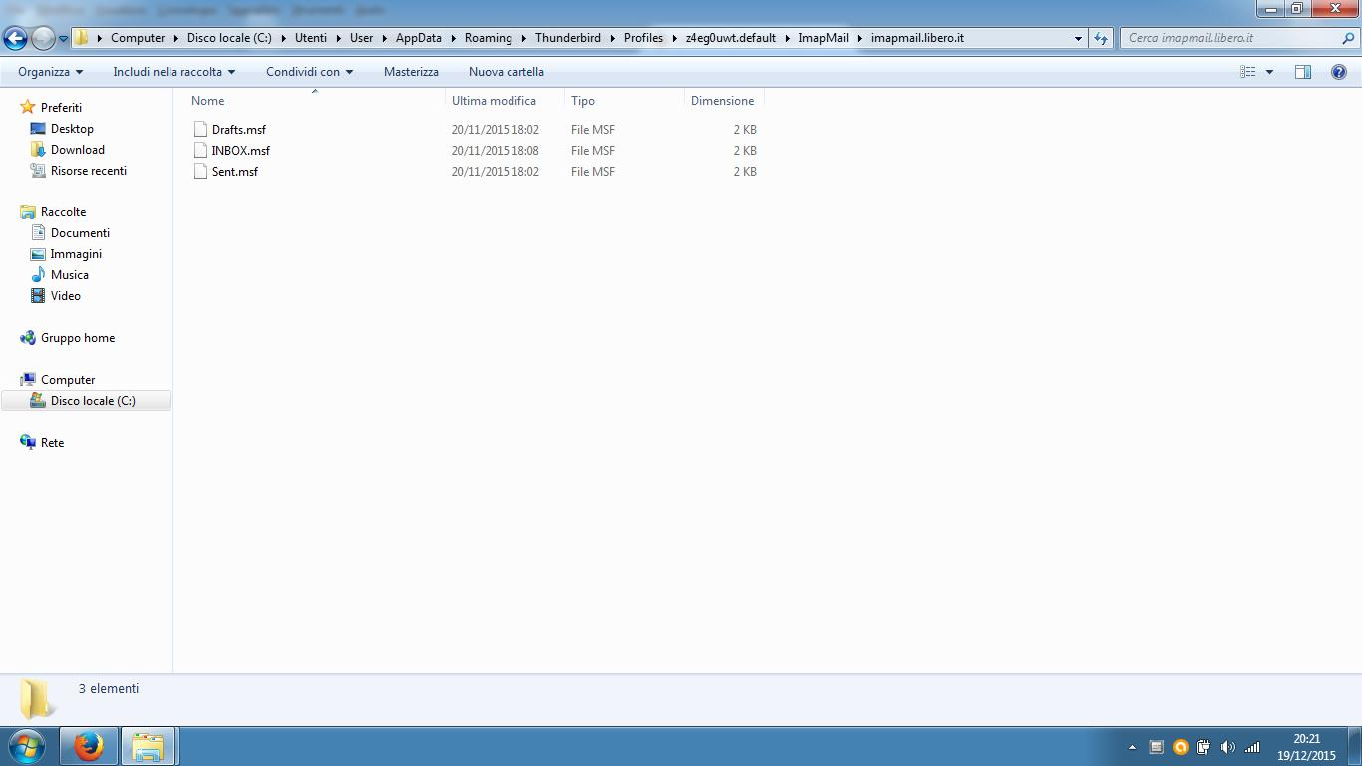The image size is (1362, 766).
Task: Click the Gruppo home icon in the sidebar
Action: click(x=28, y=338)
